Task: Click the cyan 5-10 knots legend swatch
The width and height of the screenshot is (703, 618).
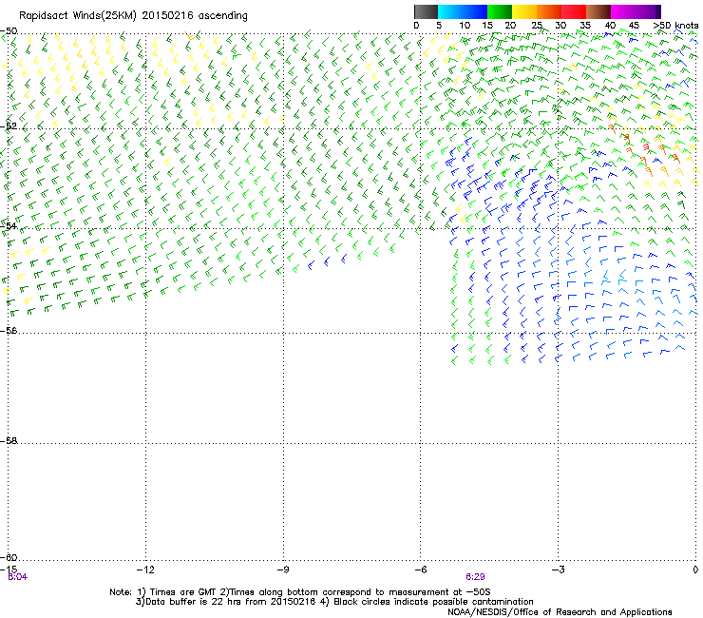Action: click(450, 11)
